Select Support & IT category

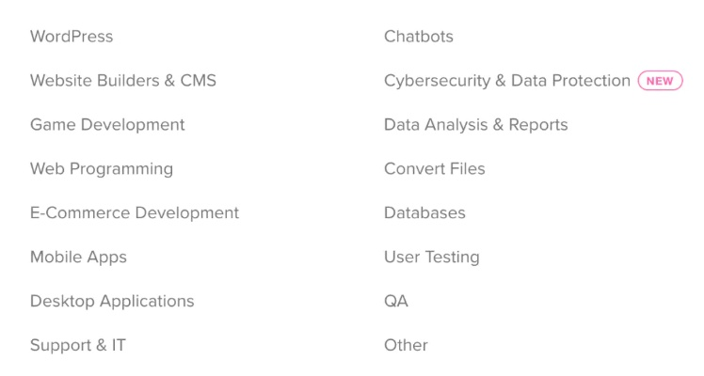(78, 346)
